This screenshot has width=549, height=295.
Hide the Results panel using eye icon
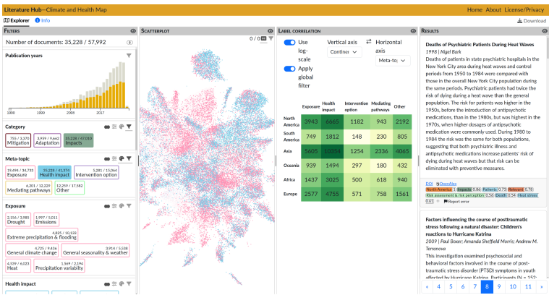541,31
